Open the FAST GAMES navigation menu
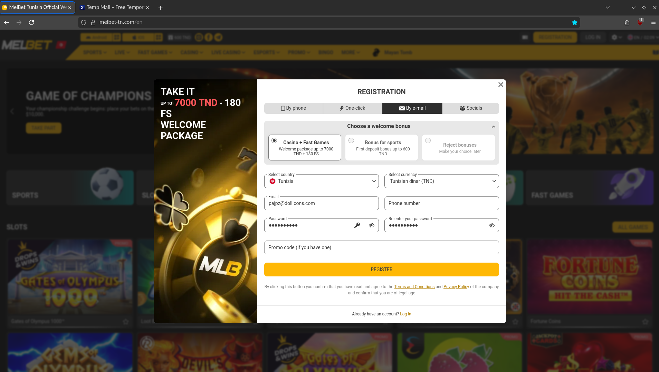Image resolution: width=659 pixels, height=372 pixels. (x=155, y=52)
